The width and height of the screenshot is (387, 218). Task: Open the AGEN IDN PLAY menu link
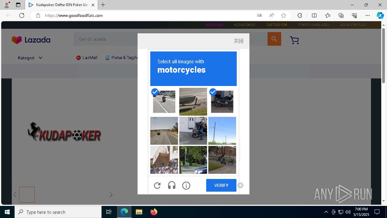click(x=353, y=25)
